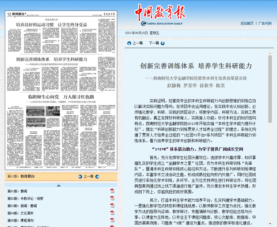This screenshot has width=277, height=227.
Task: Click the China Education Daily logo
Action: click(160, 15)
